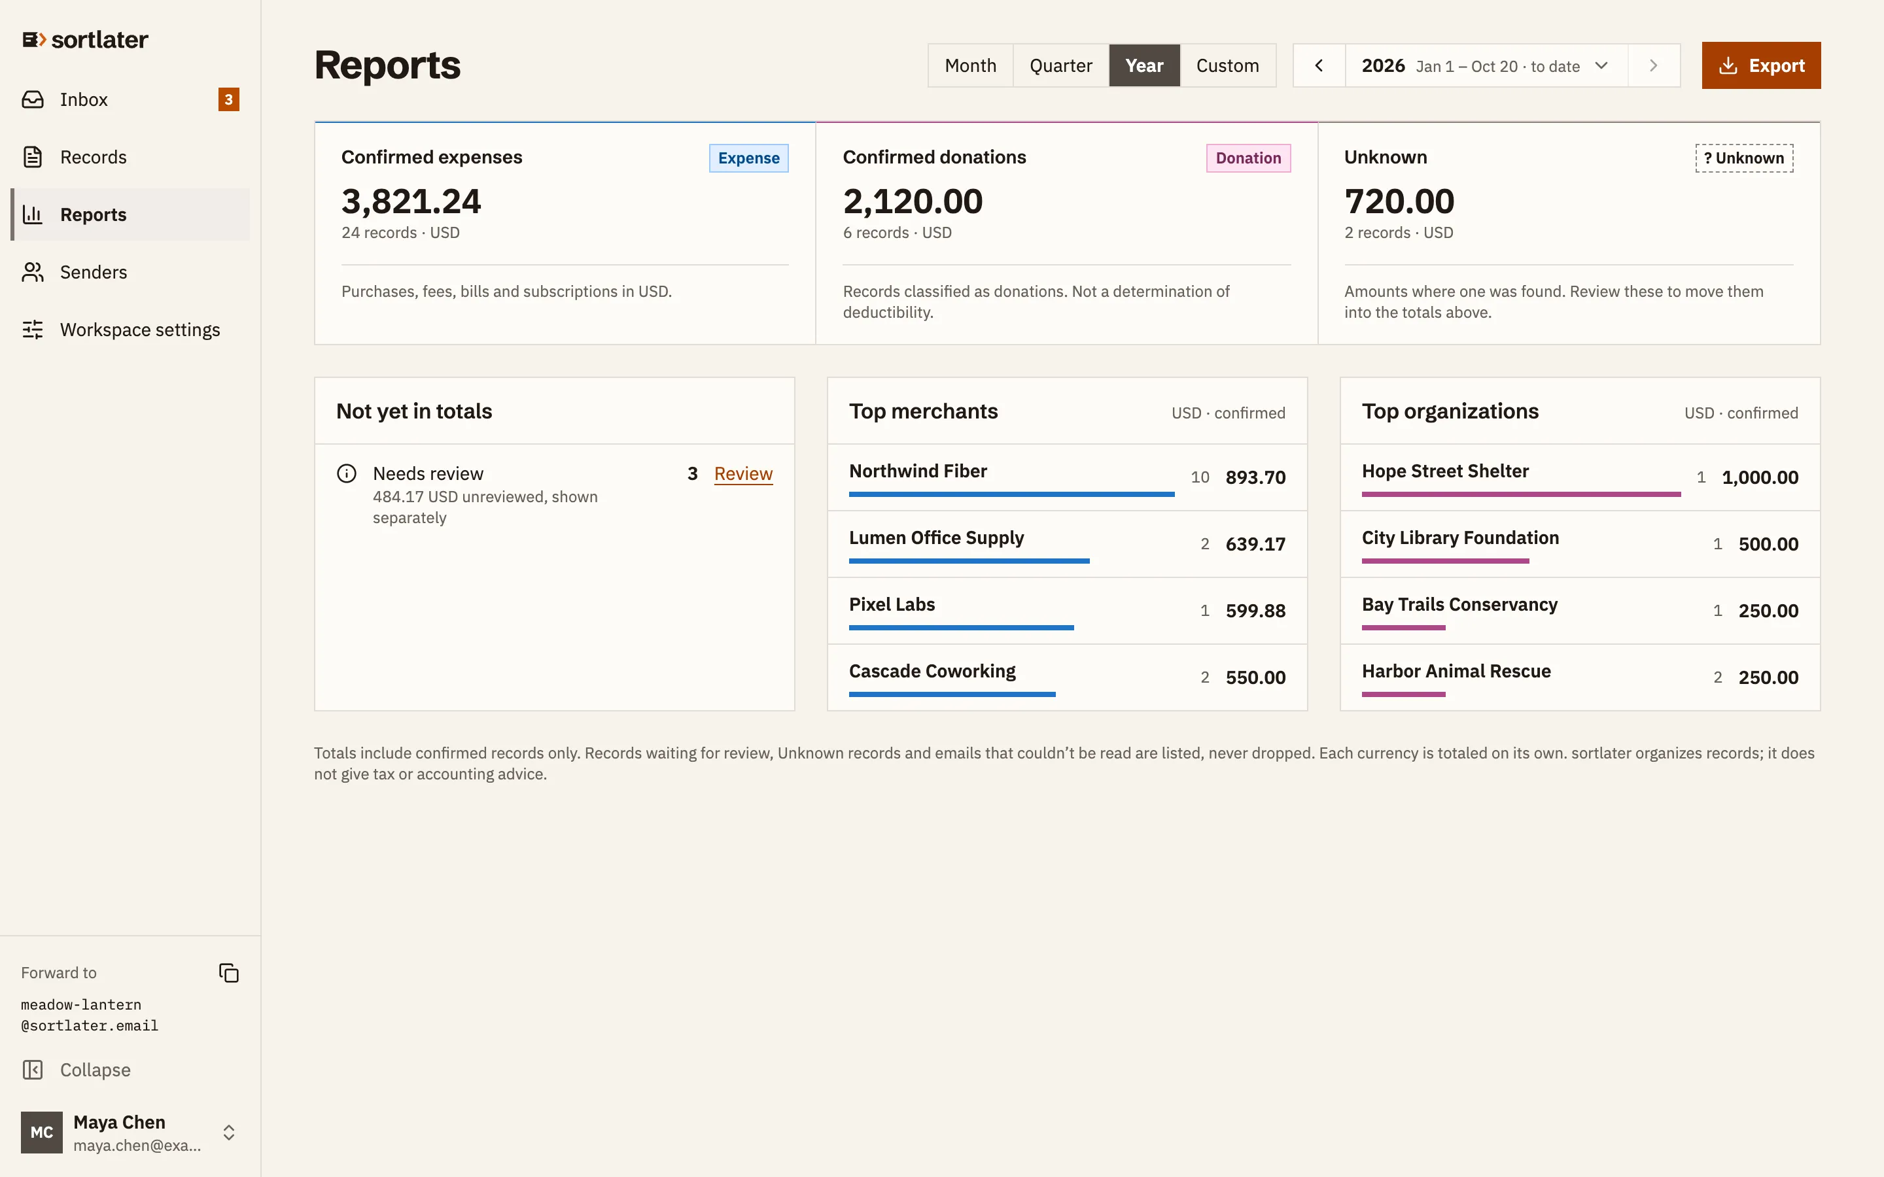Select the Harbor Animal Rescue row

(x=1580, y=677)
